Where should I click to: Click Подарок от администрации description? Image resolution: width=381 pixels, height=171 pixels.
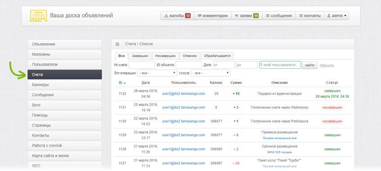279,94
